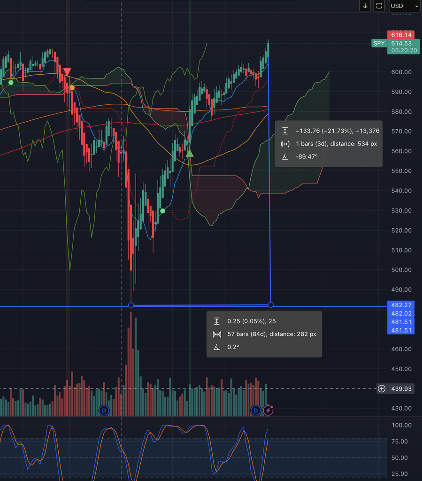The height and width of the screenshot is (481, 422).
Task: Select the bottom-right anchor point of the blue line
Action: (x=270, y=305)
